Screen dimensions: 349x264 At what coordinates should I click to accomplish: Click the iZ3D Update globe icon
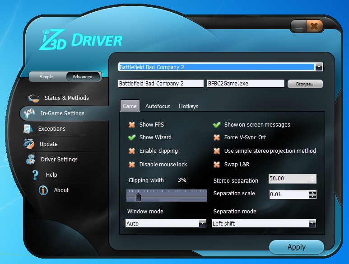[29, 144]
